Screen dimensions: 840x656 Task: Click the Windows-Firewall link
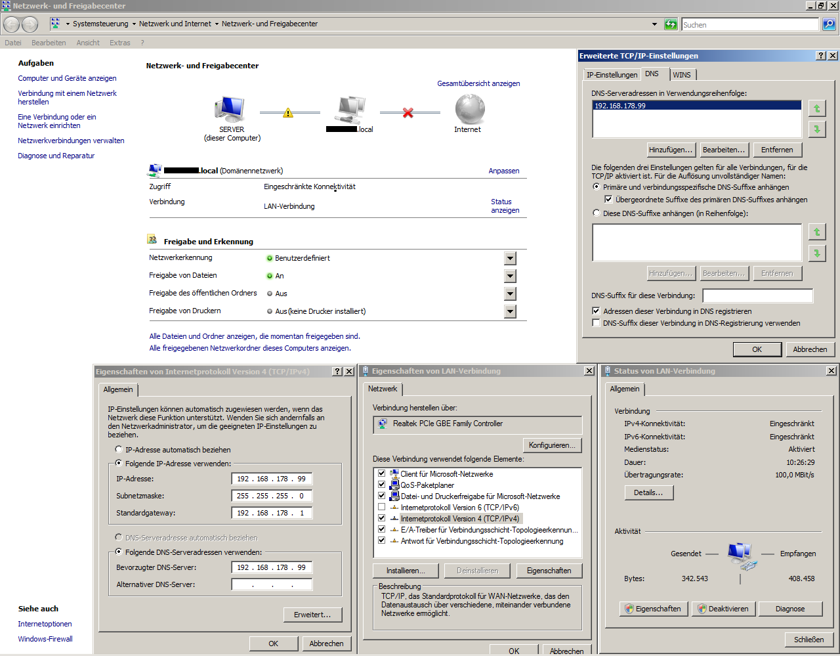[x=45, y=639]
